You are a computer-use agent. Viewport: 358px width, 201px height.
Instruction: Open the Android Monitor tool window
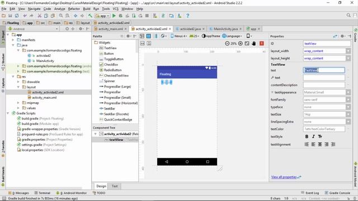[72, 193]
